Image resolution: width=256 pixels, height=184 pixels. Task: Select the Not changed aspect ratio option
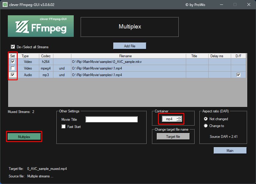206,119
